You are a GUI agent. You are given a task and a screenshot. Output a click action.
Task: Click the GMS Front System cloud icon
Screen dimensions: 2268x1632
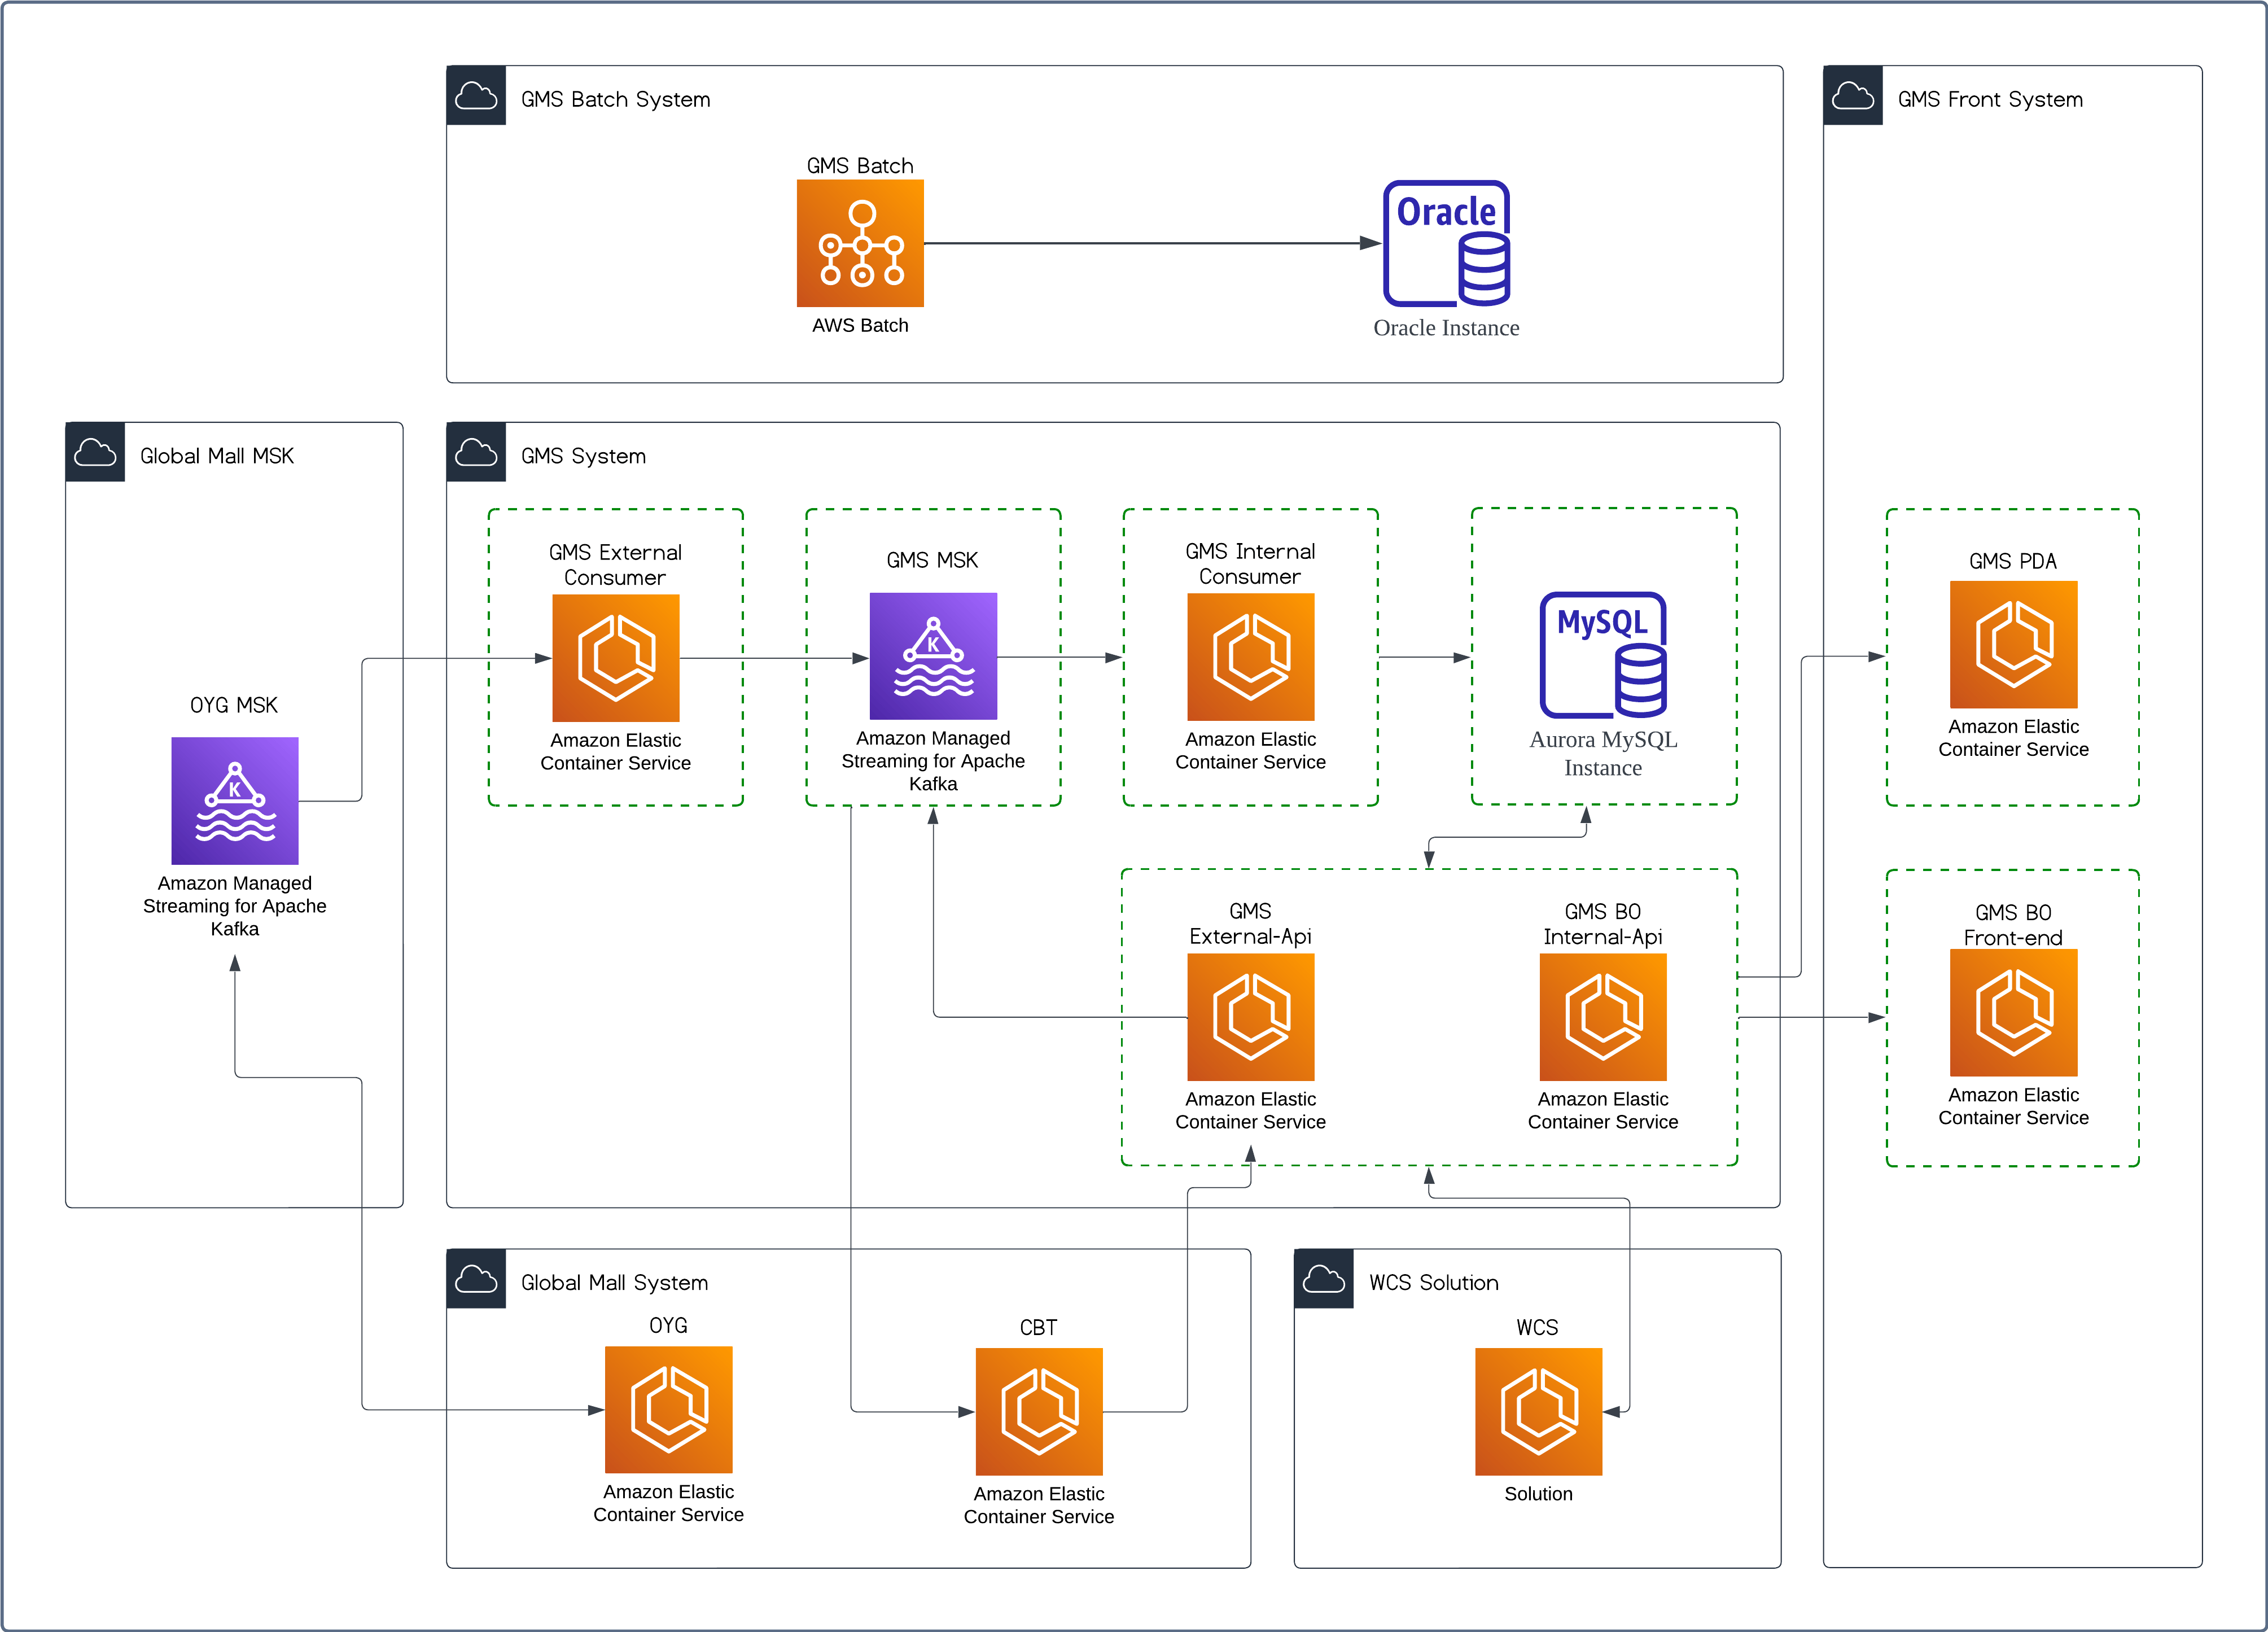pos(1853,96)
